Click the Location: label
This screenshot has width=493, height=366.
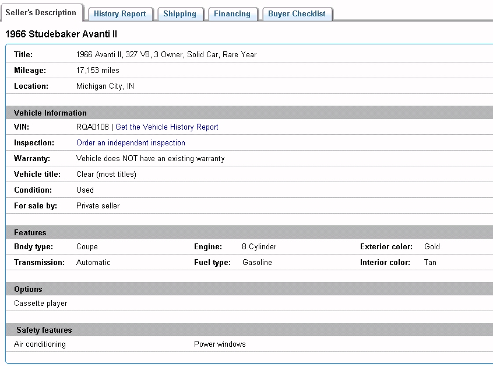(x=31, y=86)
